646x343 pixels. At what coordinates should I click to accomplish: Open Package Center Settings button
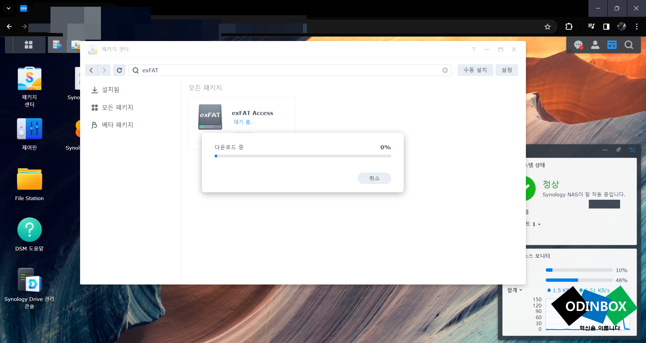coord(507,70)
